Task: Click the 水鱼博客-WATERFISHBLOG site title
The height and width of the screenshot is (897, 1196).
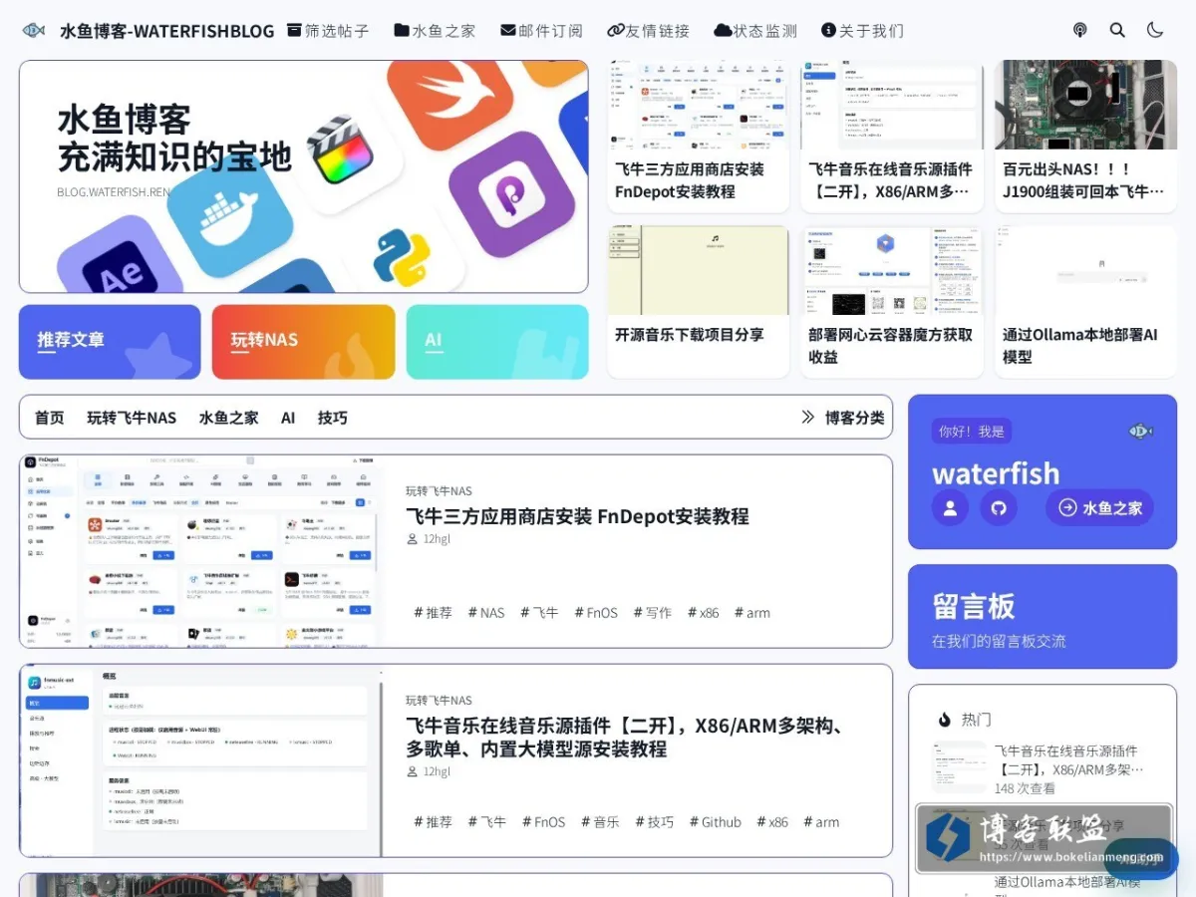Action: [166, 31]
